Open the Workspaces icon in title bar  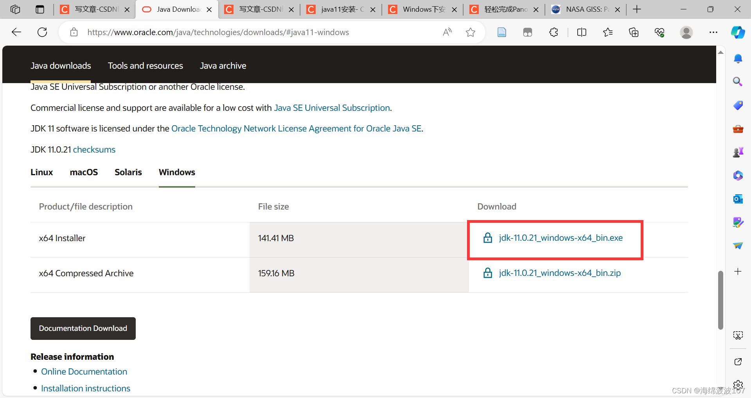coord(15,9)
